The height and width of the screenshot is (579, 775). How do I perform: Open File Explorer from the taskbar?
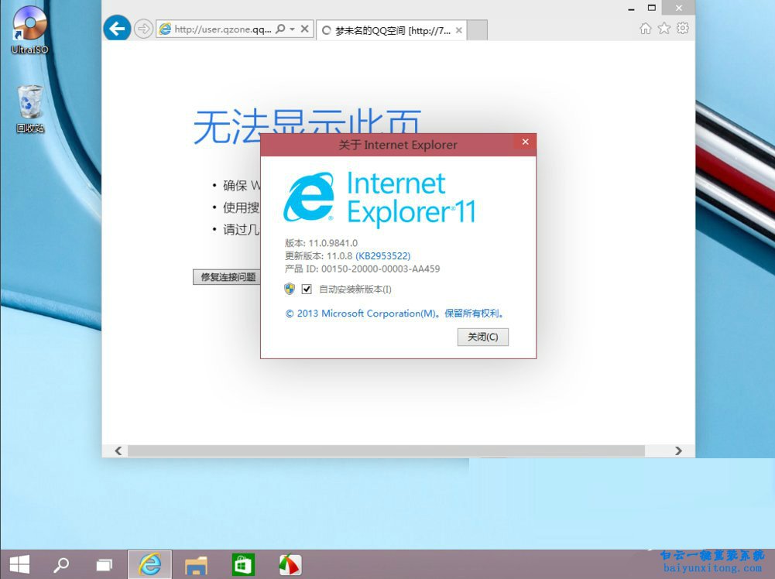coord(196,564)
